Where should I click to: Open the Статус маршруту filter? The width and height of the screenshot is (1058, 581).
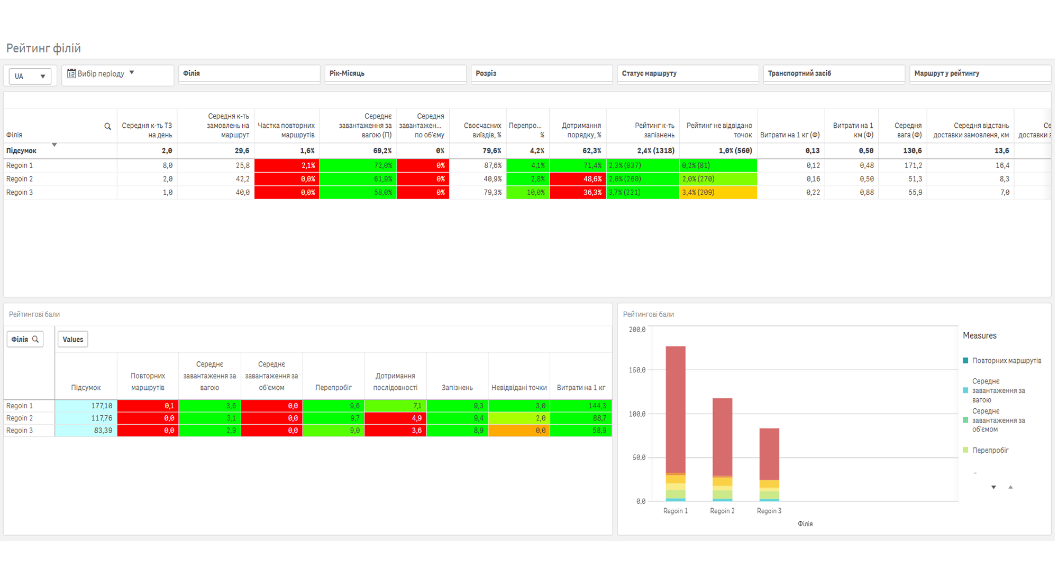[688, 74]
